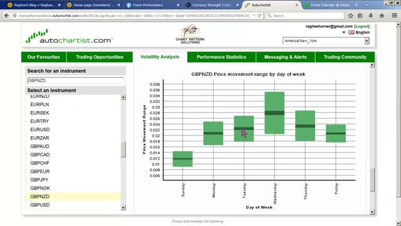
Task: Open the URL bar history dropdown arrow
Action: [254, 16]
